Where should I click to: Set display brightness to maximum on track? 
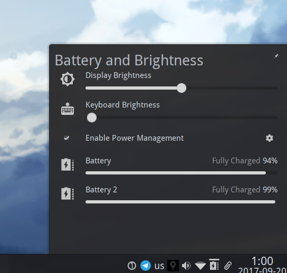click(x=276, y=88)
